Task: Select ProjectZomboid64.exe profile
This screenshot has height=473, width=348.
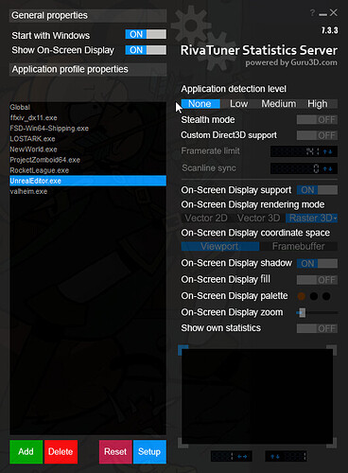Action: [88, 160]
